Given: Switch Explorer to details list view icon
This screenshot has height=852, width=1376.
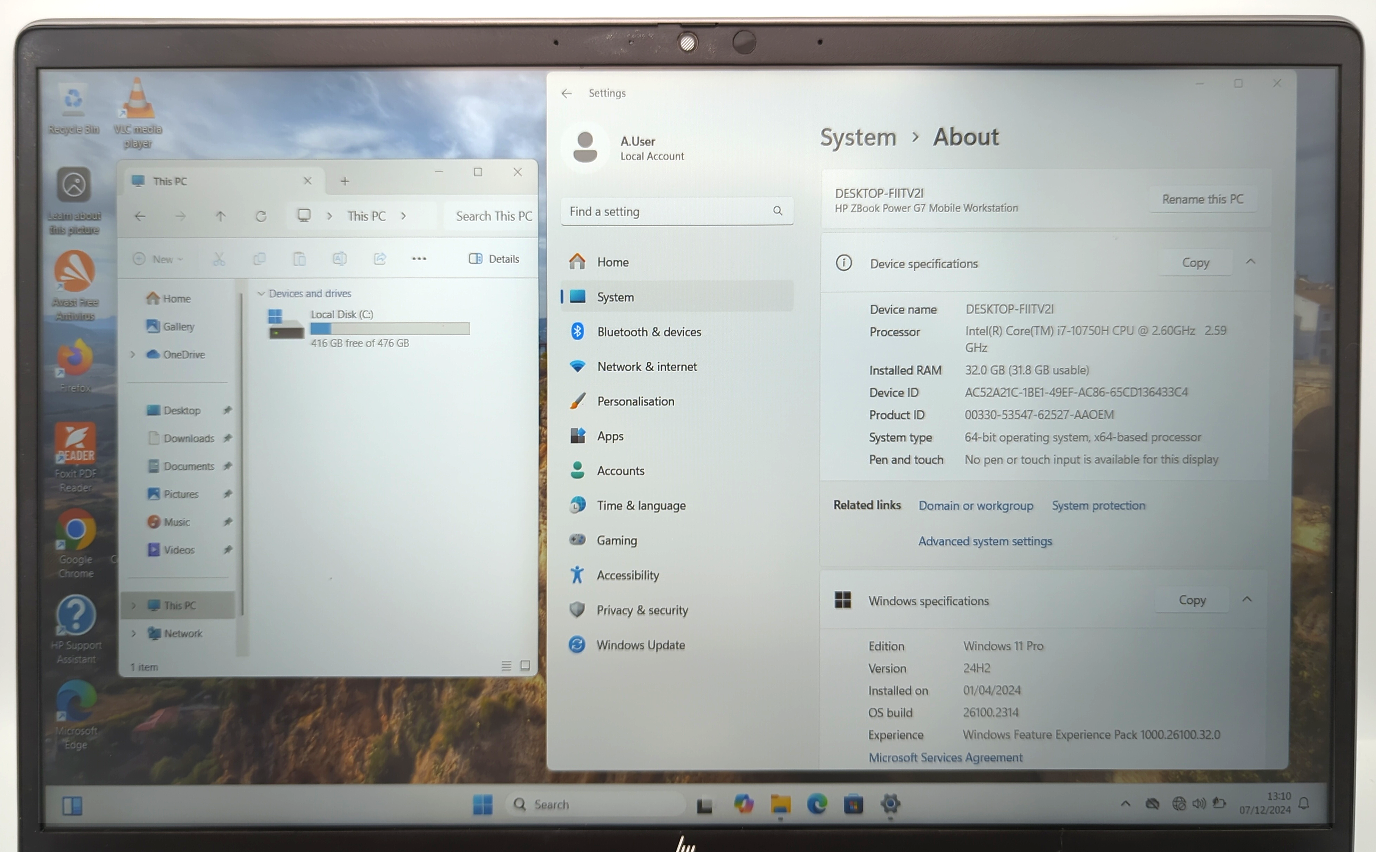Looking at the screenshot, I should coord(506,666).
